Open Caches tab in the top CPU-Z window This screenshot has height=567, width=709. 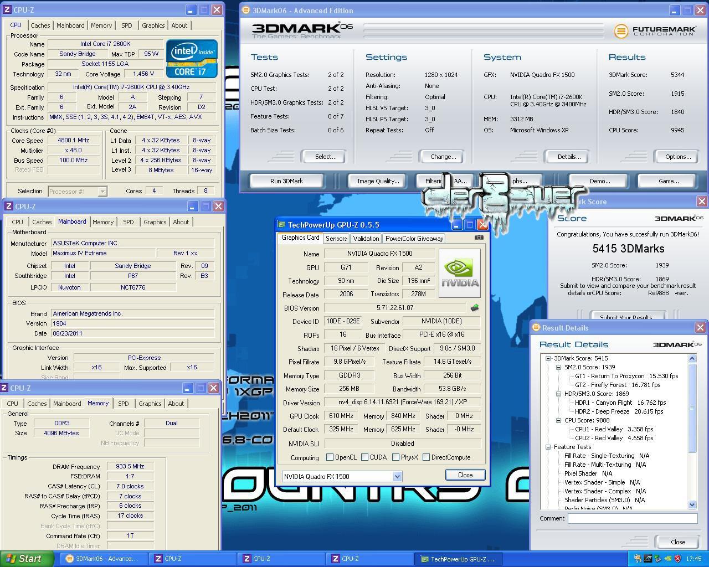pos(40,25)
